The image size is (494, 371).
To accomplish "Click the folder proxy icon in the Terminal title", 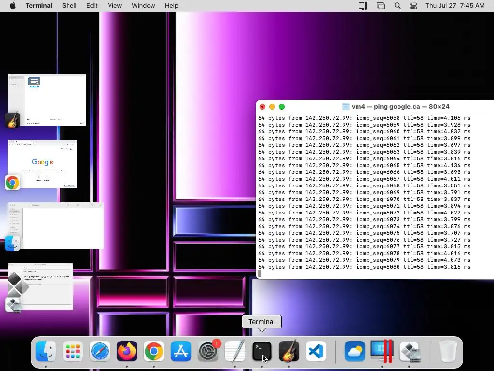I will pos(345,107).
